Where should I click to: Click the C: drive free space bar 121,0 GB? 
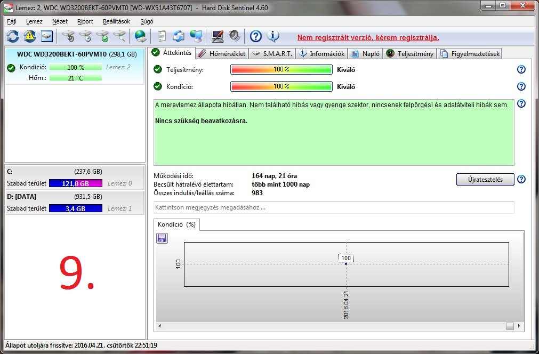pyautogui.click(x=76, y=183)
